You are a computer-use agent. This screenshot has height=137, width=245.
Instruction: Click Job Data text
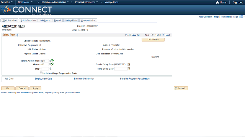pyautogui.click(x=9, y=79)
